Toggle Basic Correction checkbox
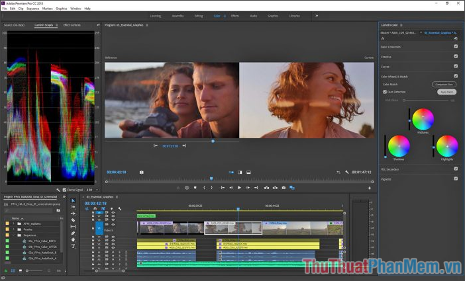The image size is (465, 281). pyautogui.click(x=456, y=46)
